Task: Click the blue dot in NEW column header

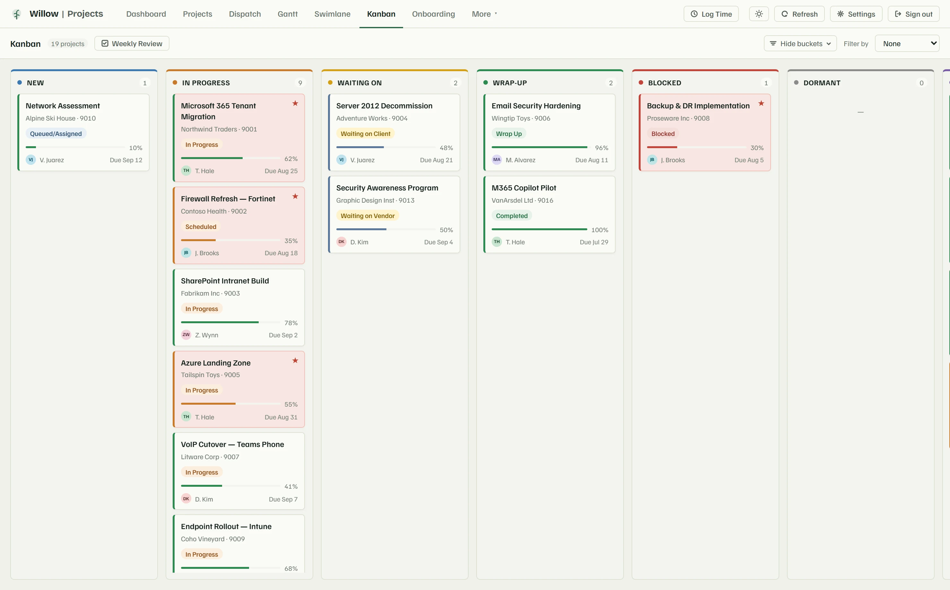Action: (20, 83)
